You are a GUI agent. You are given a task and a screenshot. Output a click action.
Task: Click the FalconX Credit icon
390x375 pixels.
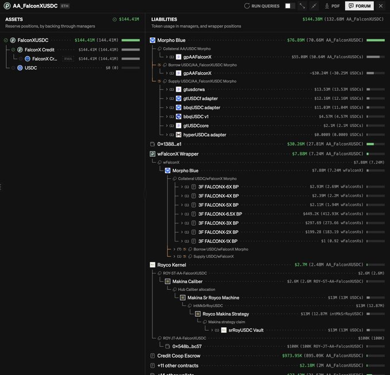click(20, 49)
